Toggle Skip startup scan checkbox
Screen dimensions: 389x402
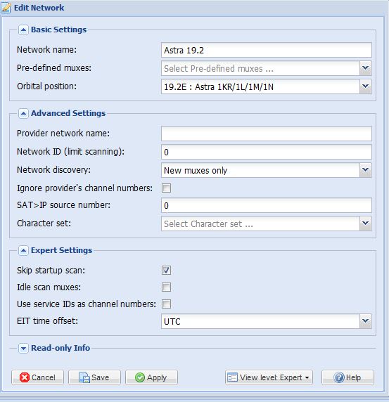pos(166,270)
